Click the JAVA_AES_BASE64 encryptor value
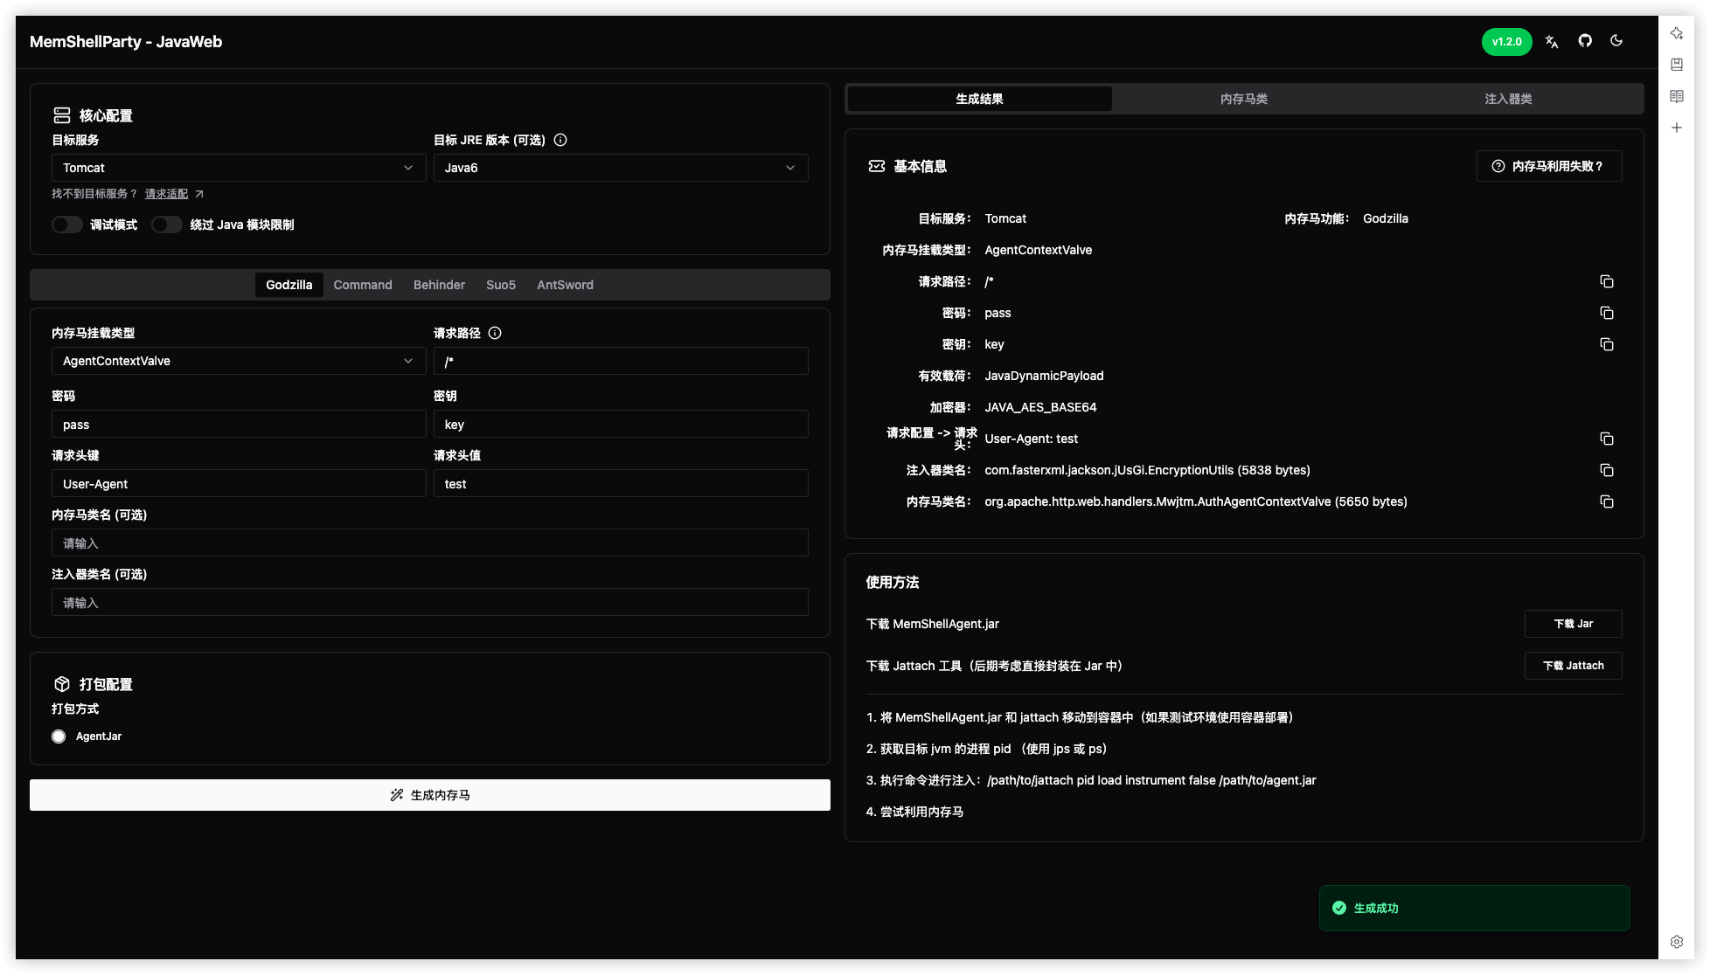Image resolution: width=1710 pixels, height=975 pixels. point(1040,407)
